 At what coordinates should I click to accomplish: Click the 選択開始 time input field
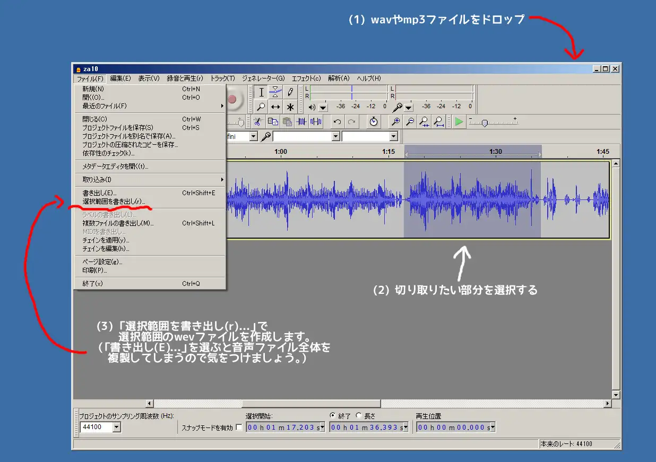click(x=282, y=427)
